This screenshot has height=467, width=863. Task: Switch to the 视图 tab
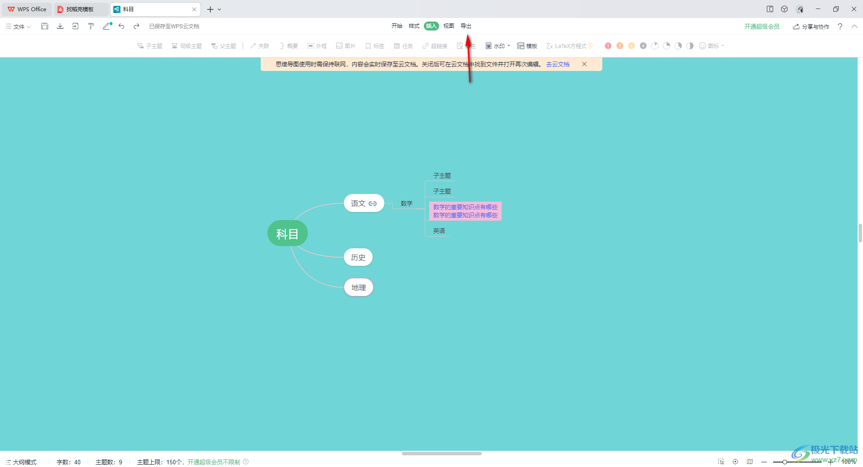[x=449, y=26]
